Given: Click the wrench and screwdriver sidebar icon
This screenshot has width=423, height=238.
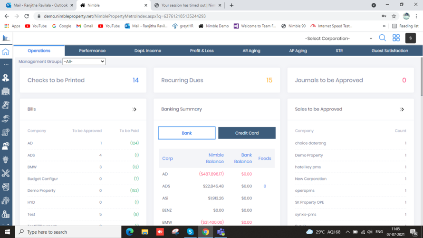Looking at the screenshot, I should (6, 173).
